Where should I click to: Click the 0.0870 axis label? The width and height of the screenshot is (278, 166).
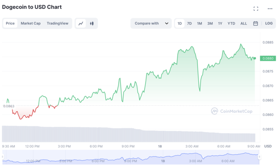(x=268, y=86)
